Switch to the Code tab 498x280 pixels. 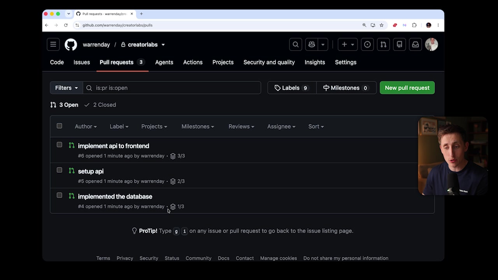tap(57, 62)
